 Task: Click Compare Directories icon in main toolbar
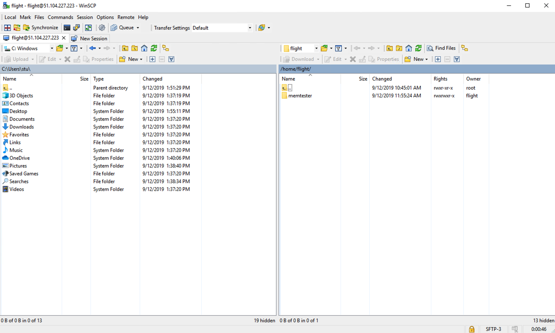tap(7, 28)
